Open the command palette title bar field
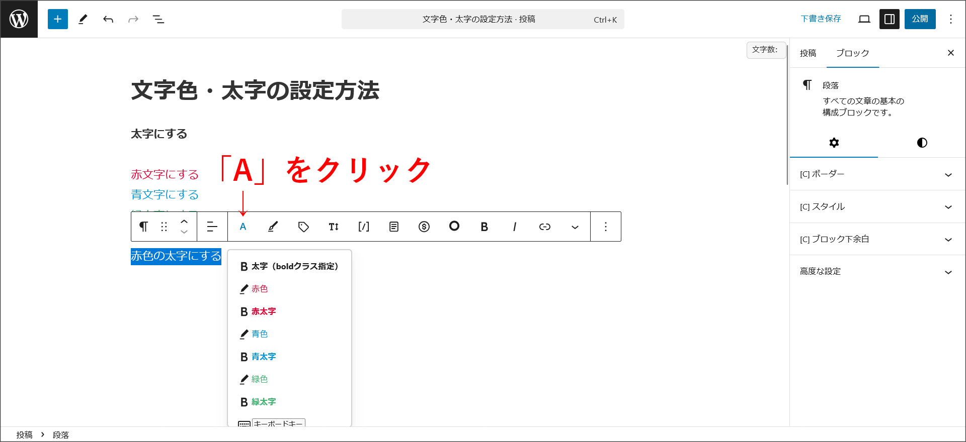This screenshot has width=966, height=442. (x=482, y=19)
